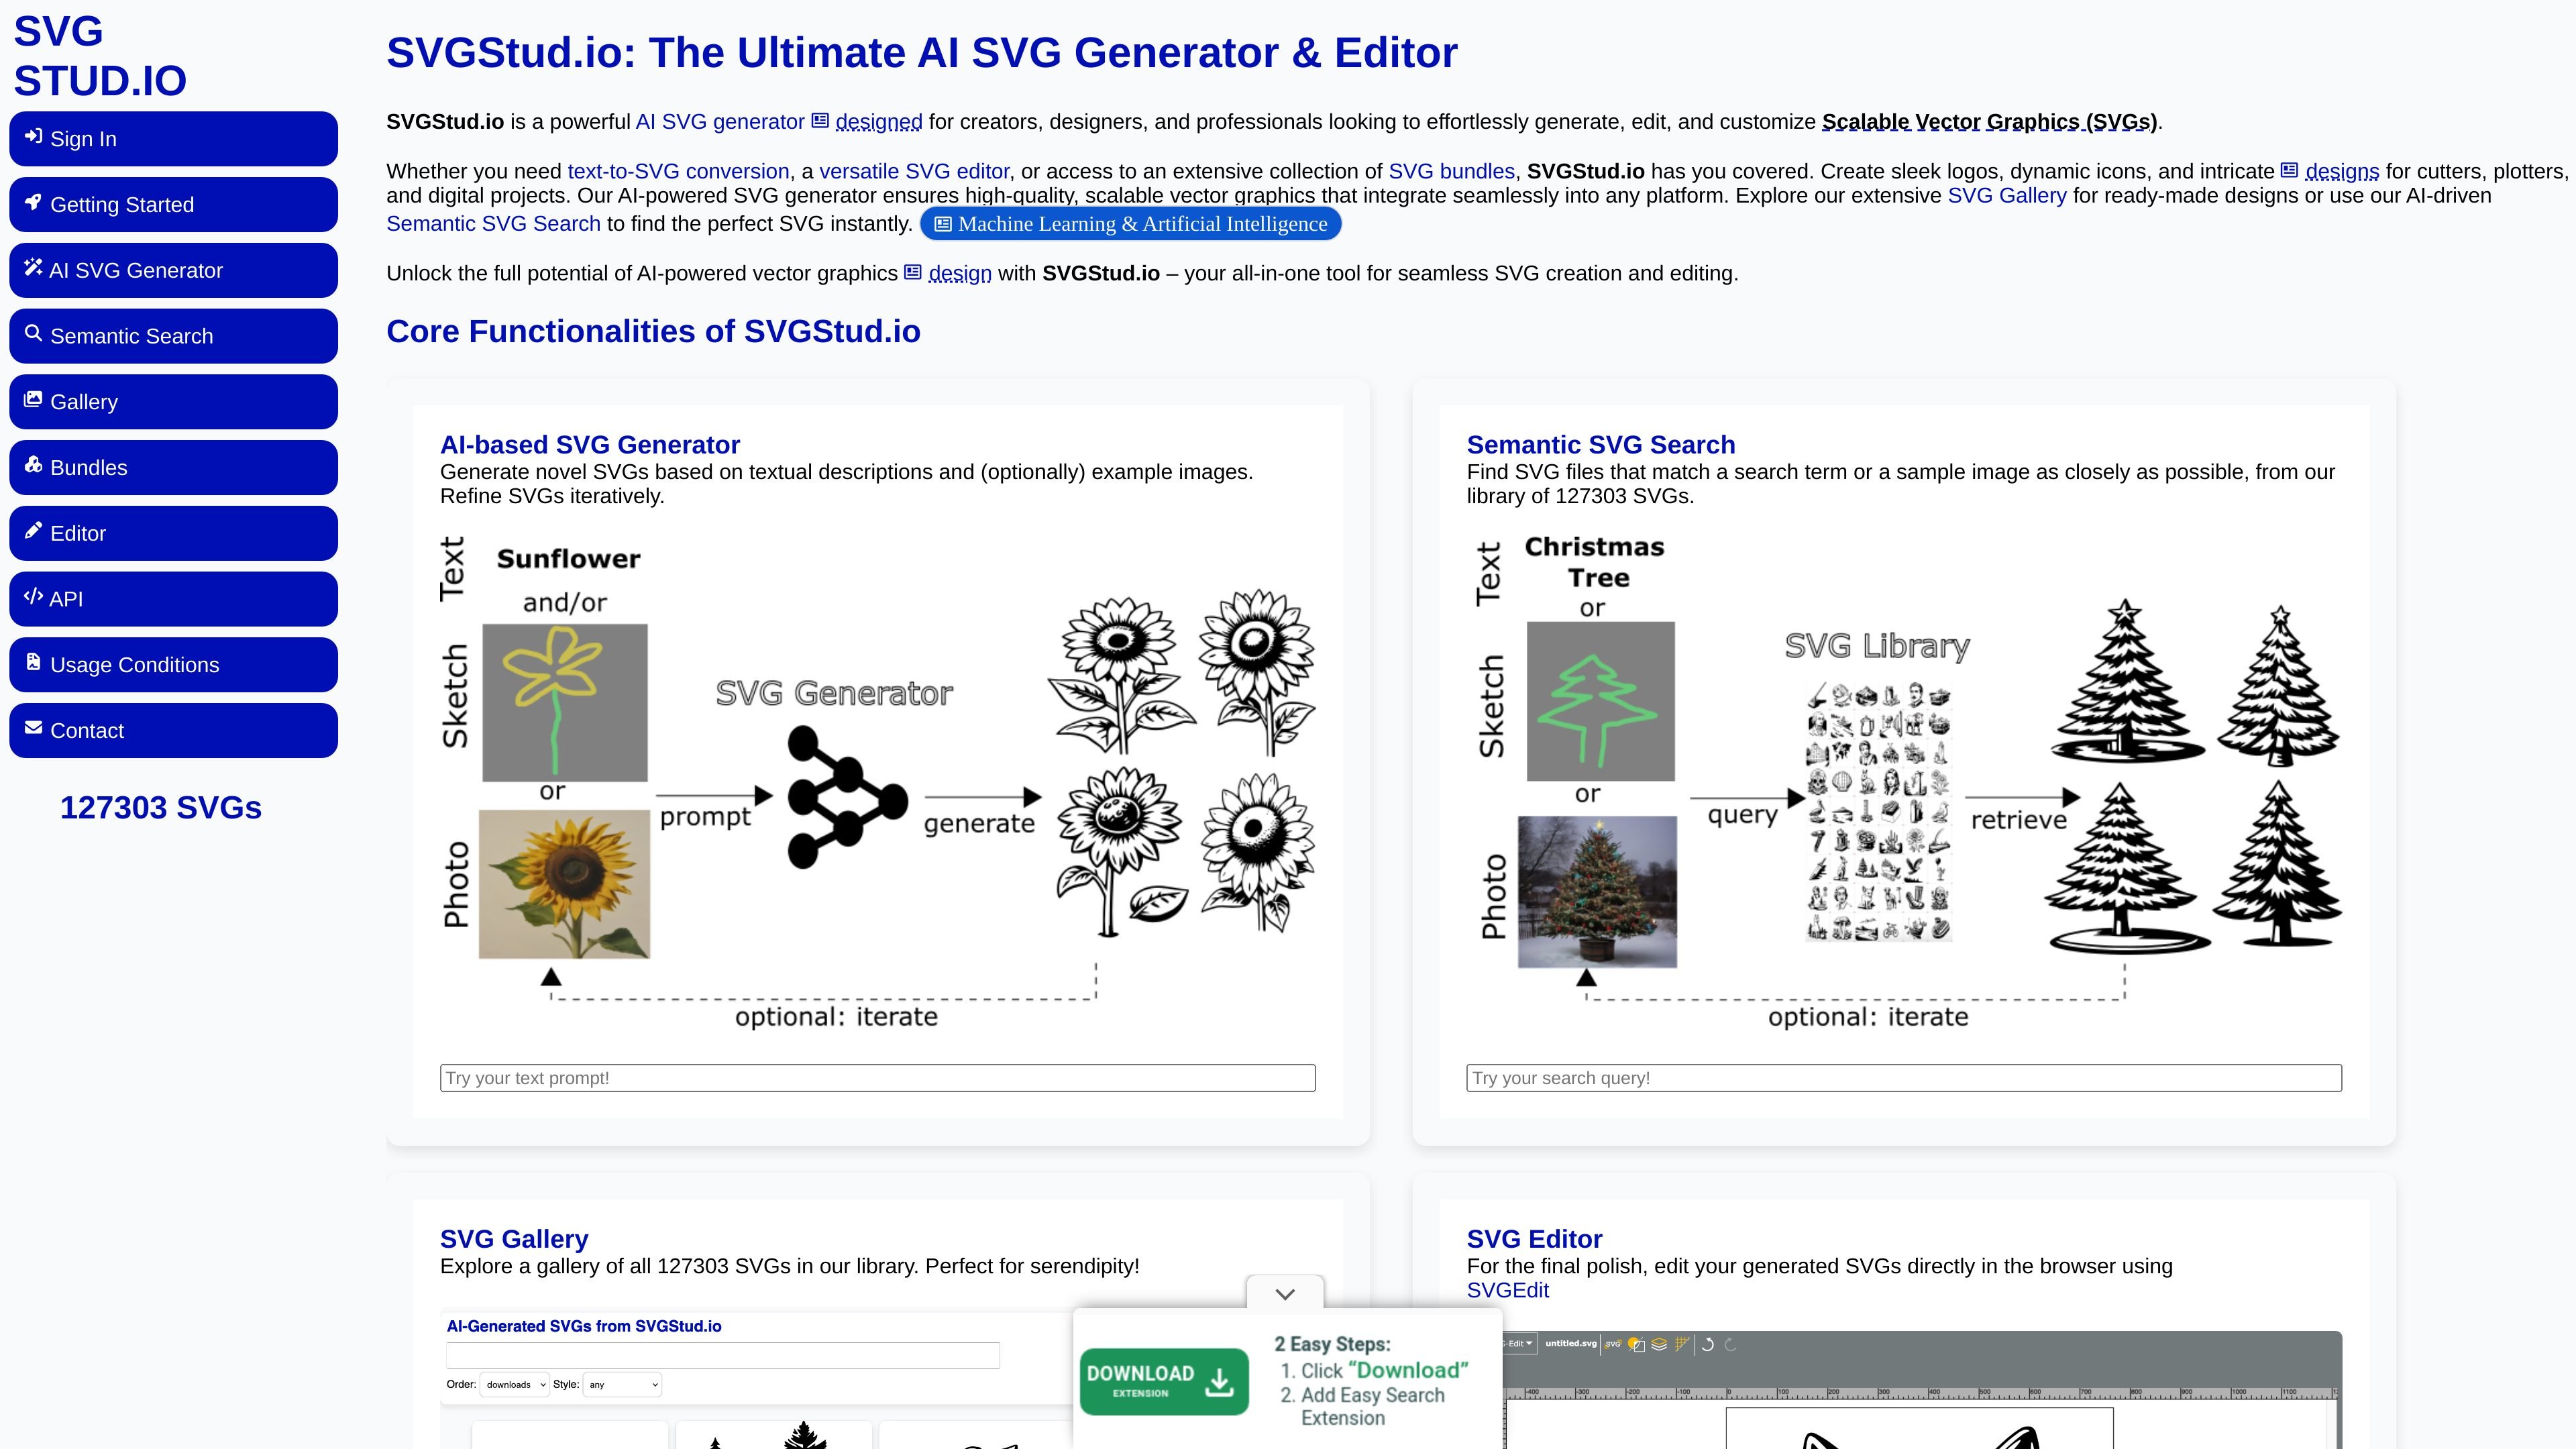Open Editor with the pencil icon
The height and width of the screenshot is (1449, 2576).
[173, 534]
